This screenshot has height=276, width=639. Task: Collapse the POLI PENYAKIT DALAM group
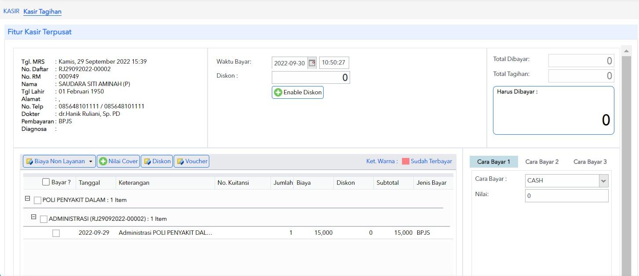27,199
